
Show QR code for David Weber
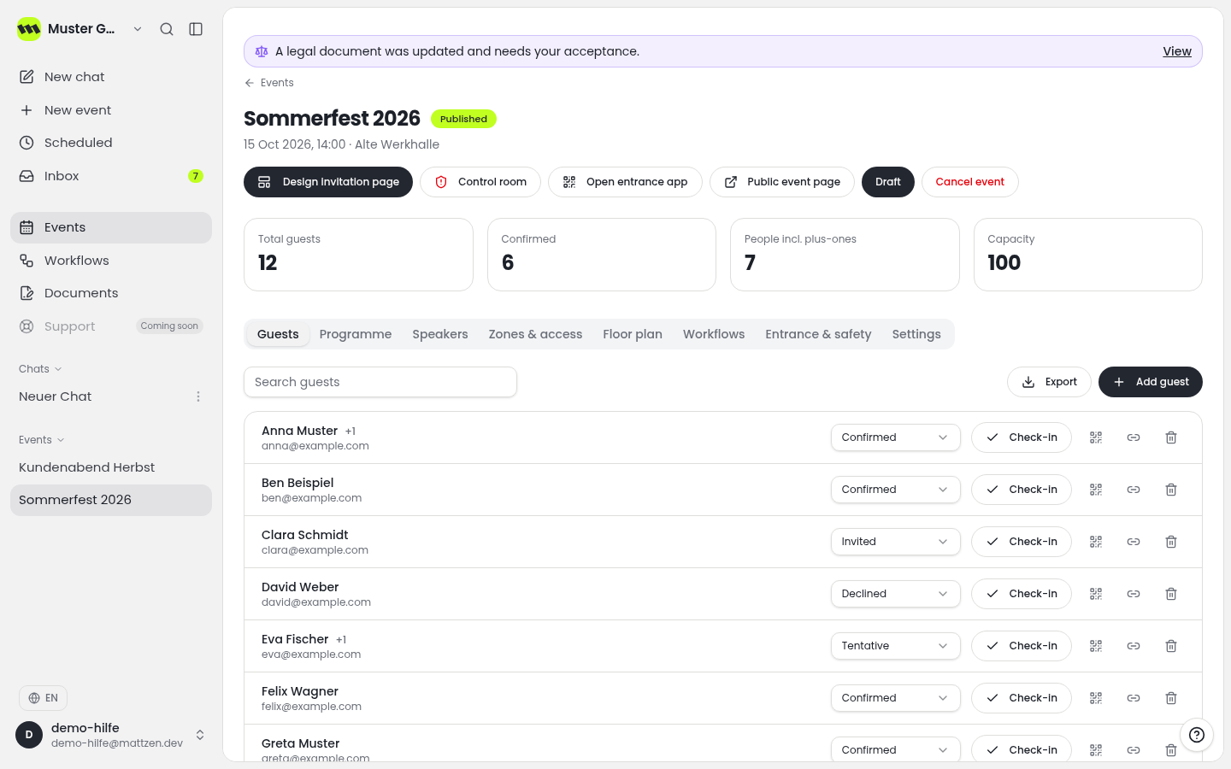click(1096, 594)
